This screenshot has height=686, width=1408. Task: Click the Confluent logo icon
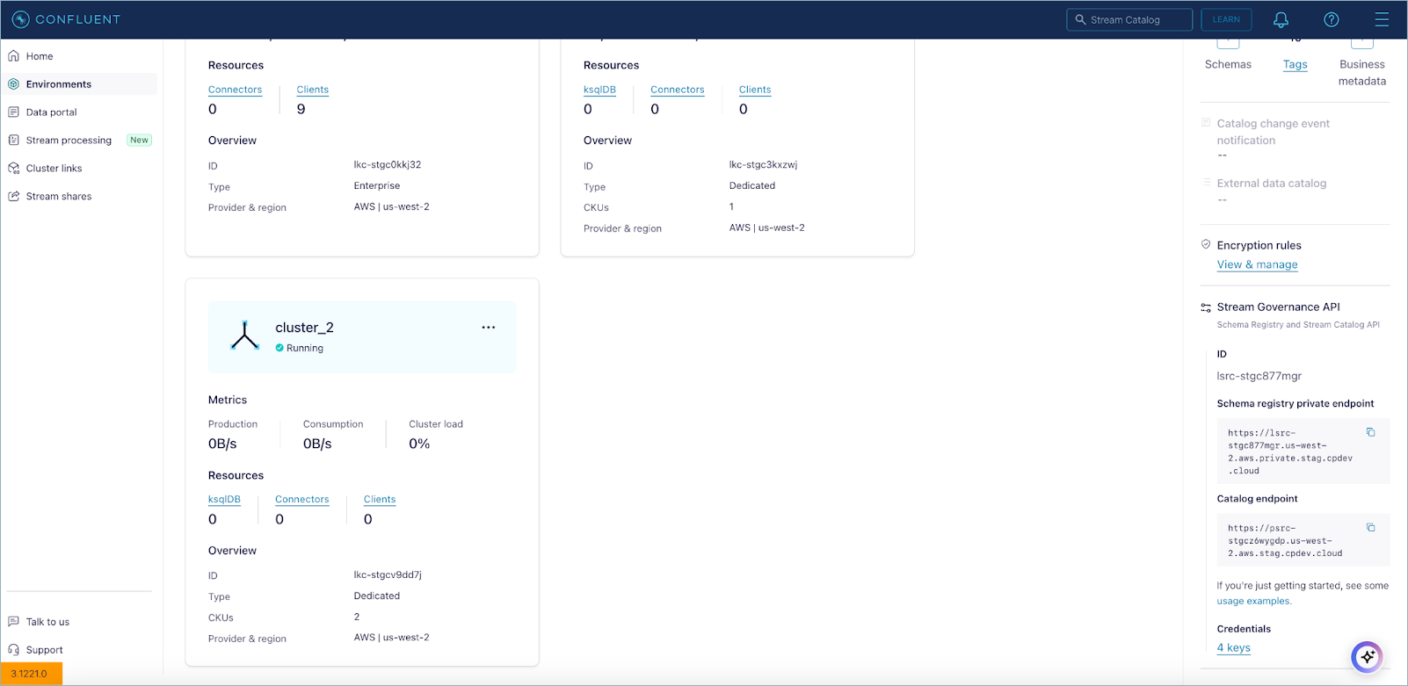coord(20,19)
